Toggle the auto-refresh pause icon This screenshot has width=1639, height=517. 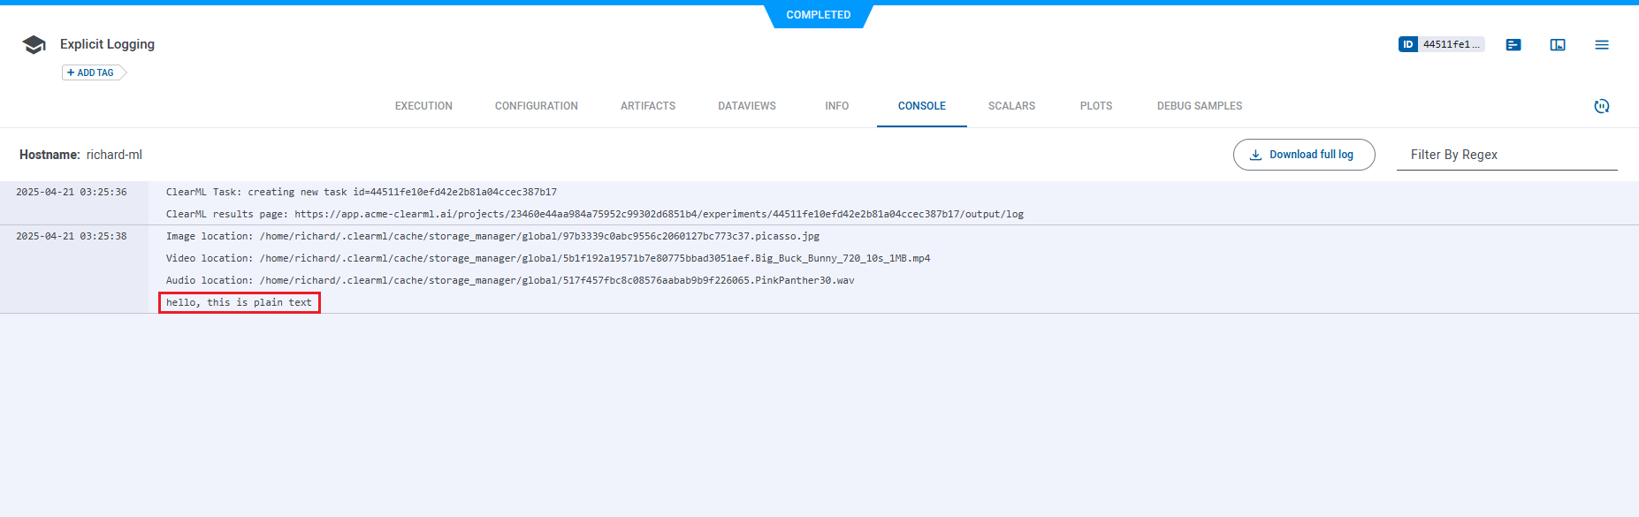tap(1601, 106)
